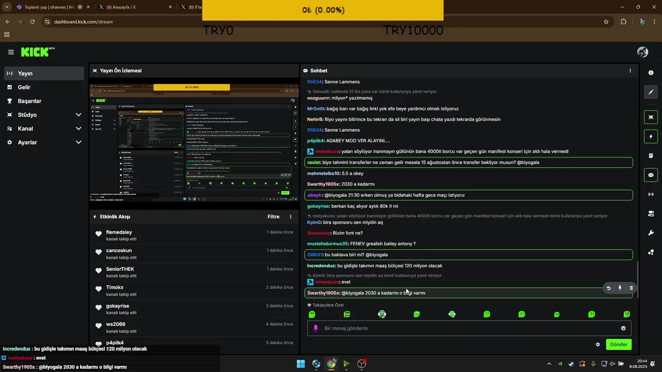Click the lightning bolt icon in the right sidebar

(x=651, y=136)
